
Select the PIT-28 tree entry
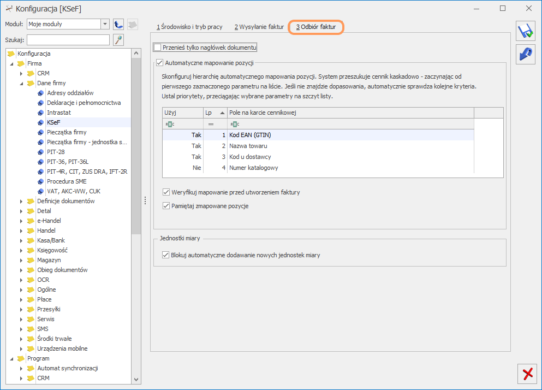coord(56,152)
